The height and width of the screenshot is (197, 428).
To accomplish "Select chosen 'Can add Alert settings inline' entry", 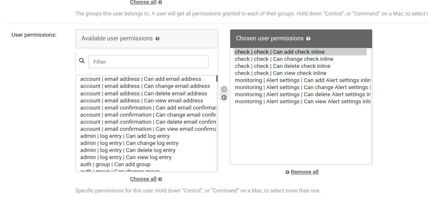I will click(302, 80).
